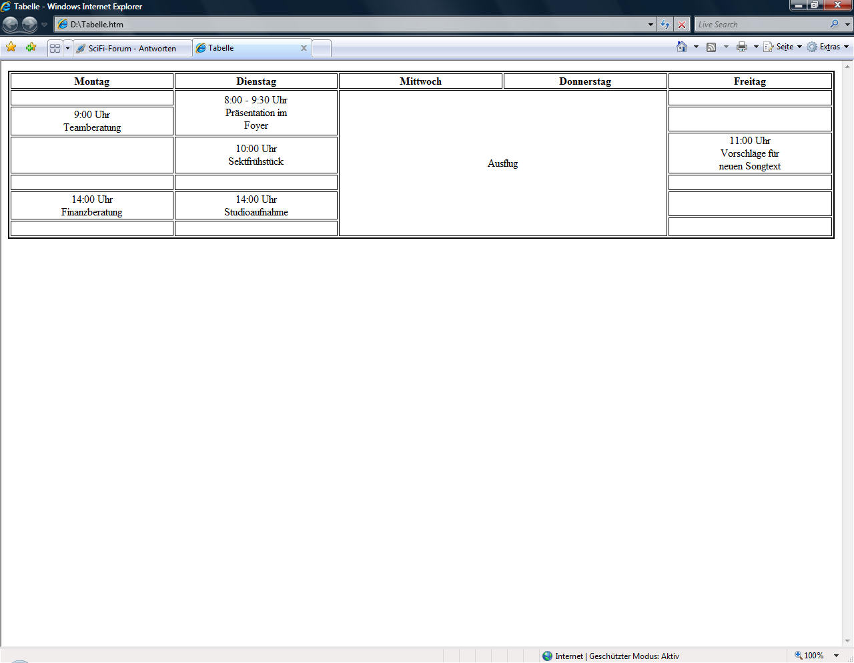Click the Back navigation button
This screenshot has width=854, height=663.
click(11, 25)
